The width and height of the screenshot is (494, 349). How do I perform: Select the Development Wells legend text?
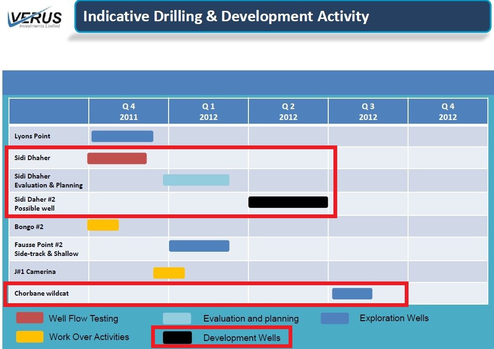[x=242, y=338]
